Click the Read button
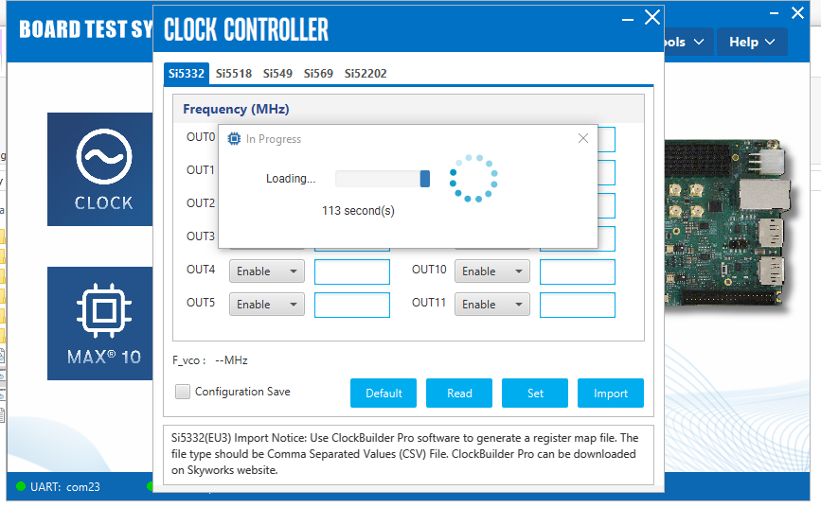The height and width of the screenshot is (525, 821). tap(459, 394)
